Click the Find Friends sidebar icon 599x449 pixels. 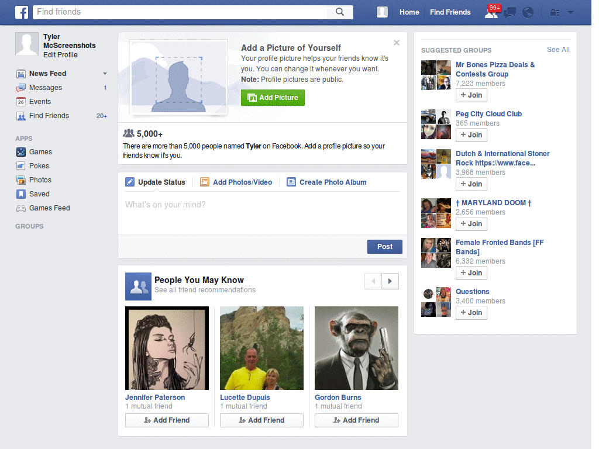[21, 116]
